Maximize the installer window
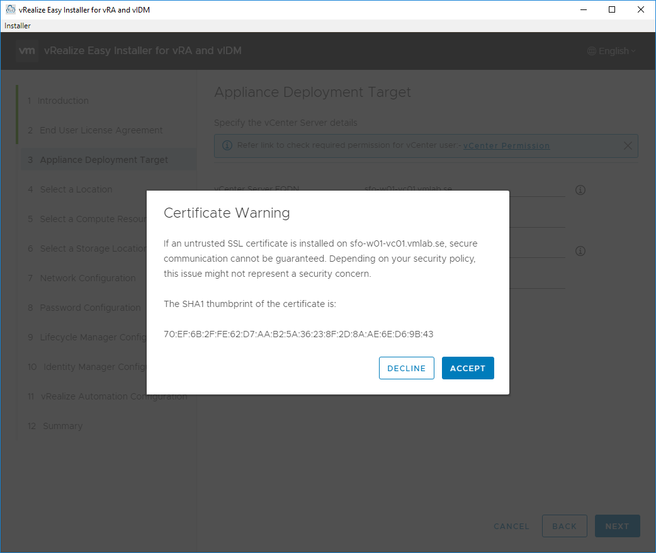Screen dimensions: 656x553 (x=612, y=9)
